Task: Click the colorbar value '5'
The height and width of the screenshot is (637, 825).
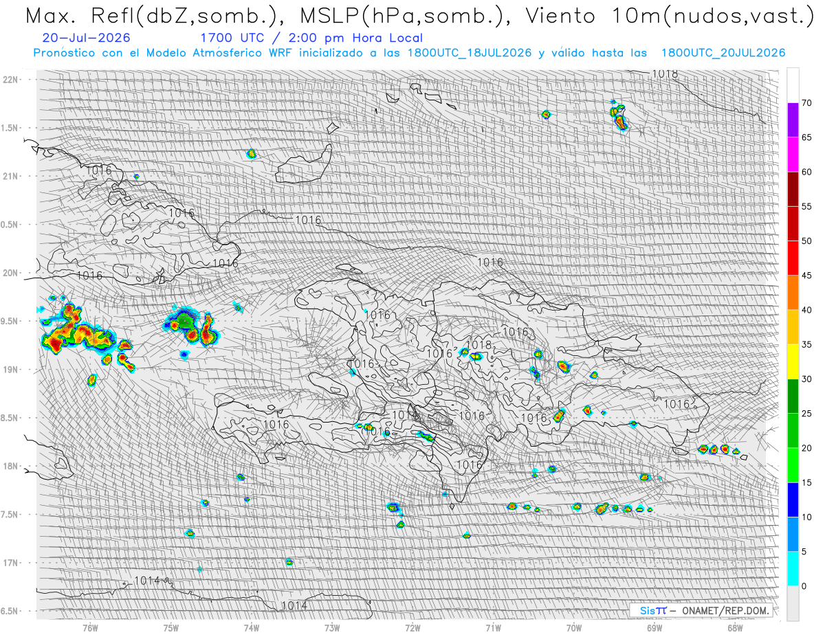Action: (x=804, y=552)
